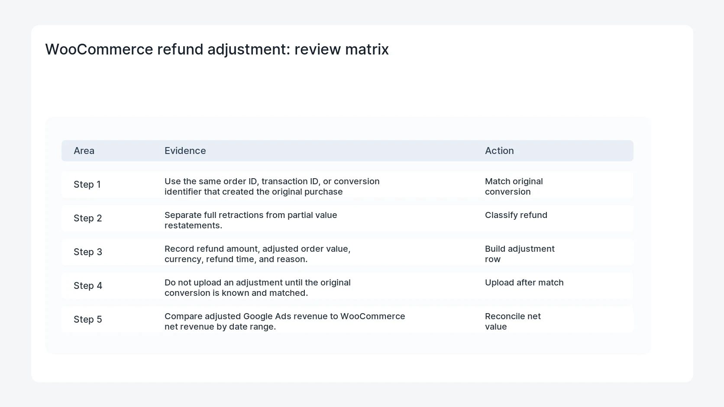Select the 'Step 3' cell
724x407 pixels.
tap(88, 252)
